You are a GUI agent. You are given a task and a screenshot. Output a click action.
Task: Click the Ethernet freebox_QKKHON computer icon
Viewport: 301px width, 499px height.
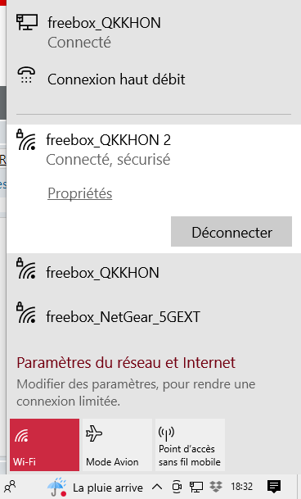click(x=27, y=22)
